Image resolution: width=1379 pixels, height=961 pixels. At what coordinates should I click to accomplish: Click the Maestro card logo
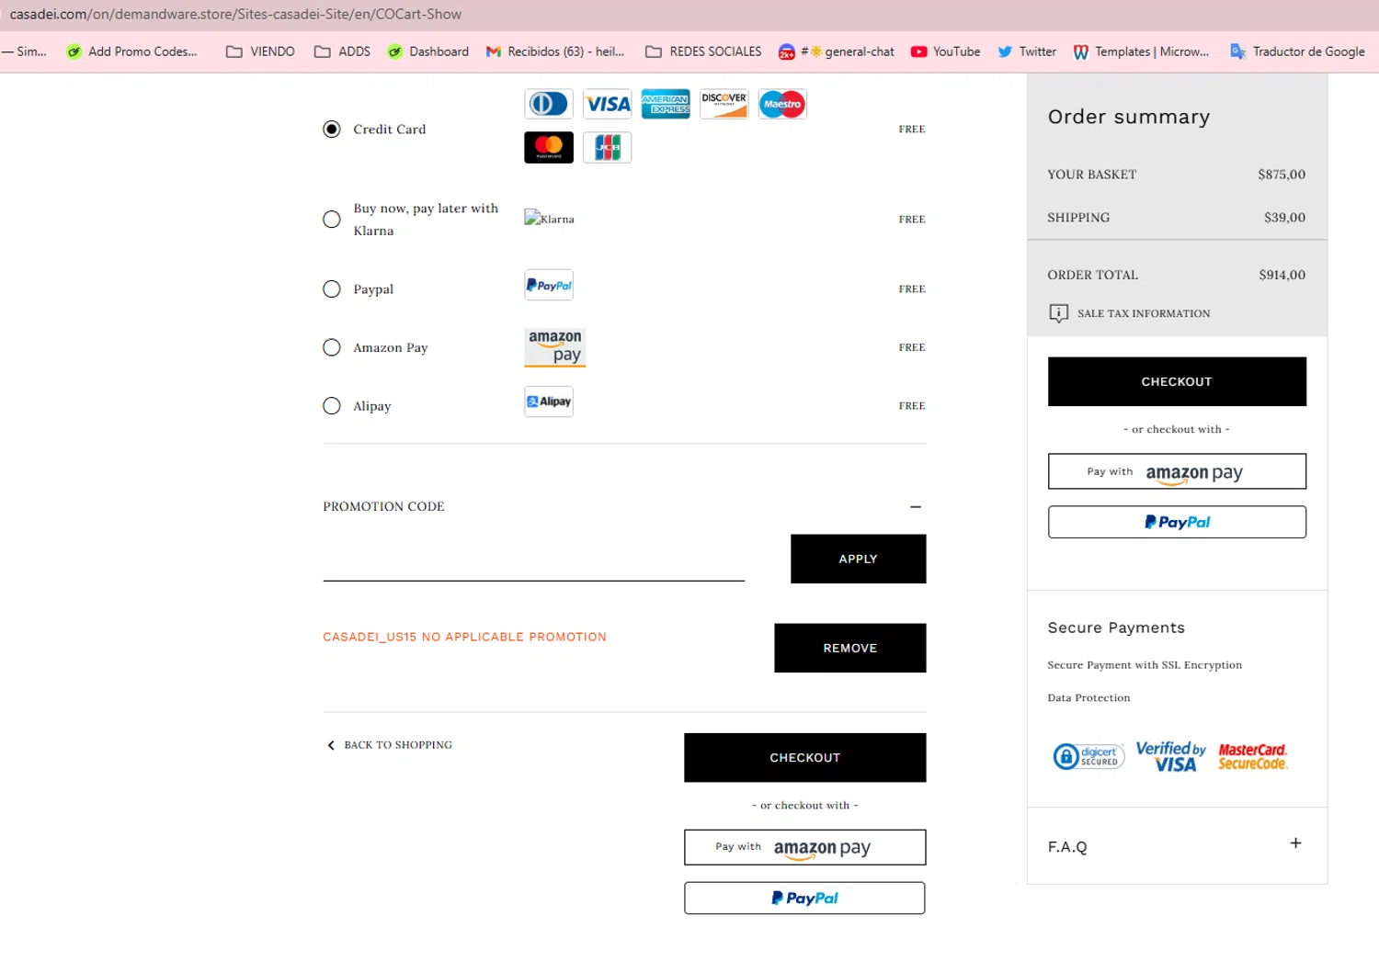pyautogui.click(x=782, y=104)
